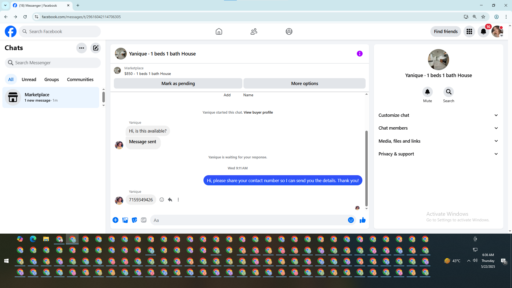Click Find friends button

[446, 31]
